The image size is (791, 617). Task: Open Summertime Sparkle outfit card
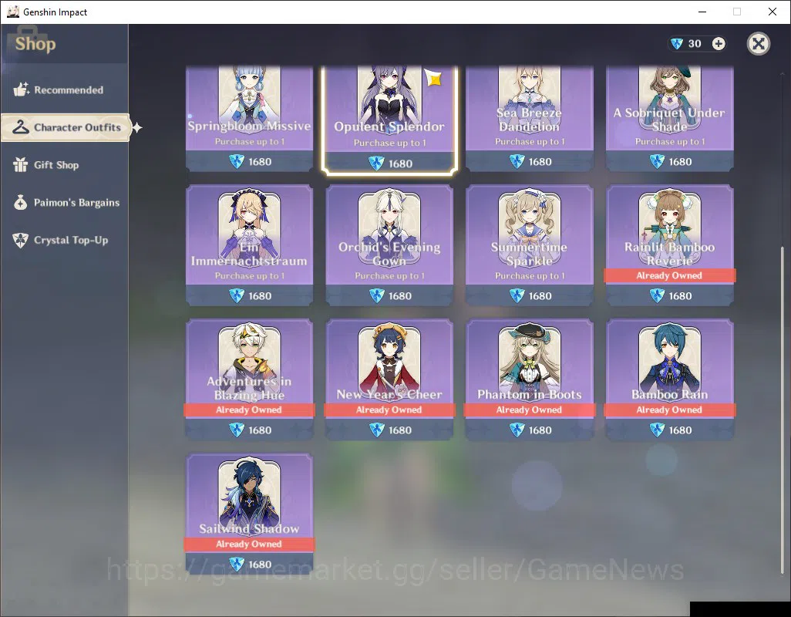529,245
